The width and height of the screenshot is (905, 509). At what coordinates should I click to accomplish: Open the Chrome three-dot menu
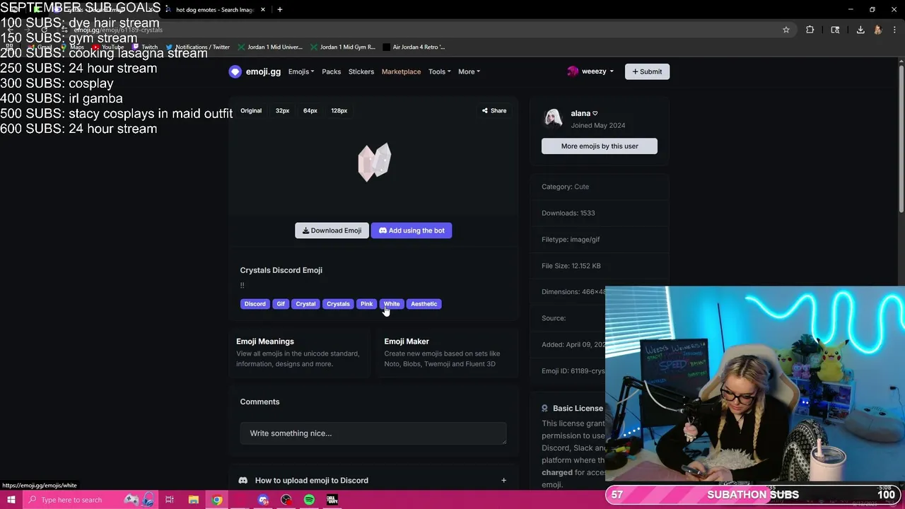click(x=894, y=30)
